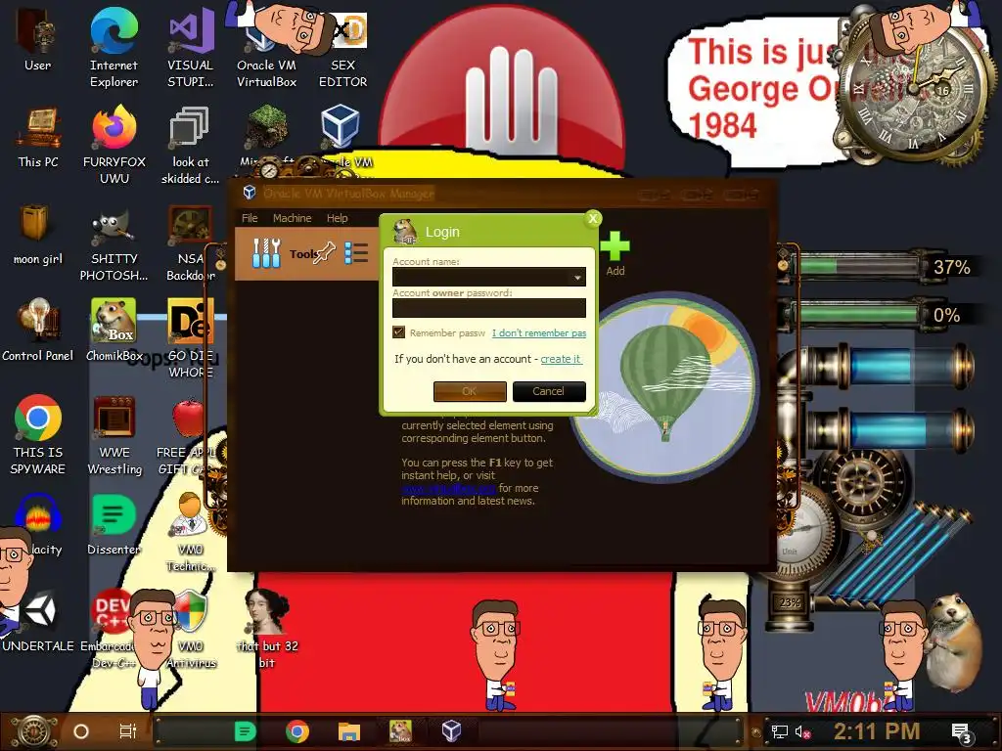Click the steampunk Start button on taskbar
The width and height of the screenshot is (1002, 751).
tap(34, 731)
